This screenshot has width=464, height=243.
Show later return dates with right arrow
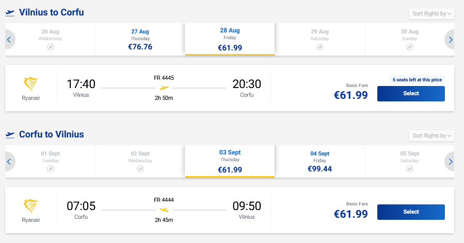tap(450, 162)
